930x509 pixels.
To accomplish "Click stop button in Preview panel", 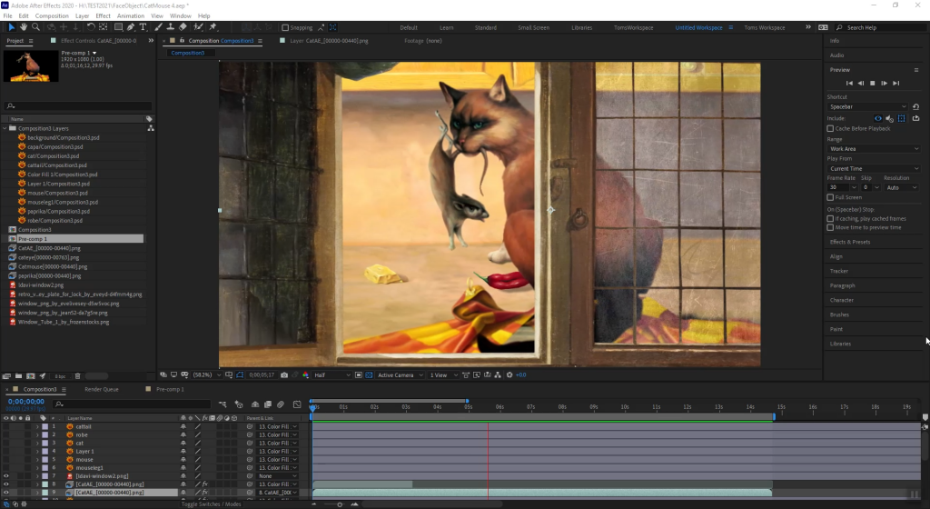I will (873, 83).
